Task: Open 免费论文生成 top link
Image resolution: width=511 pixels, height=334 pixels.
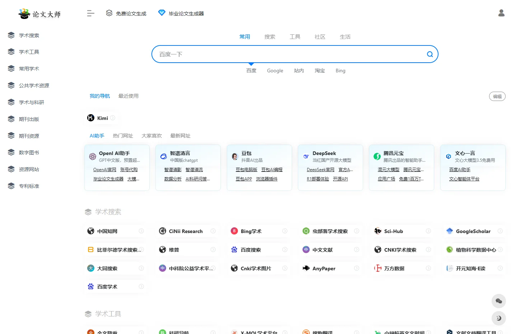Action: click(131, 14)
